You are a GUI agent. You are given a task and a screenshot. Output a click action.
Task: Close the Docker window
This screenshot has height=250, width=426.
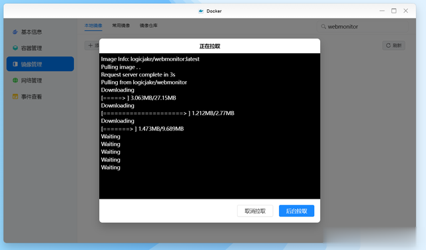pos(405,11)
